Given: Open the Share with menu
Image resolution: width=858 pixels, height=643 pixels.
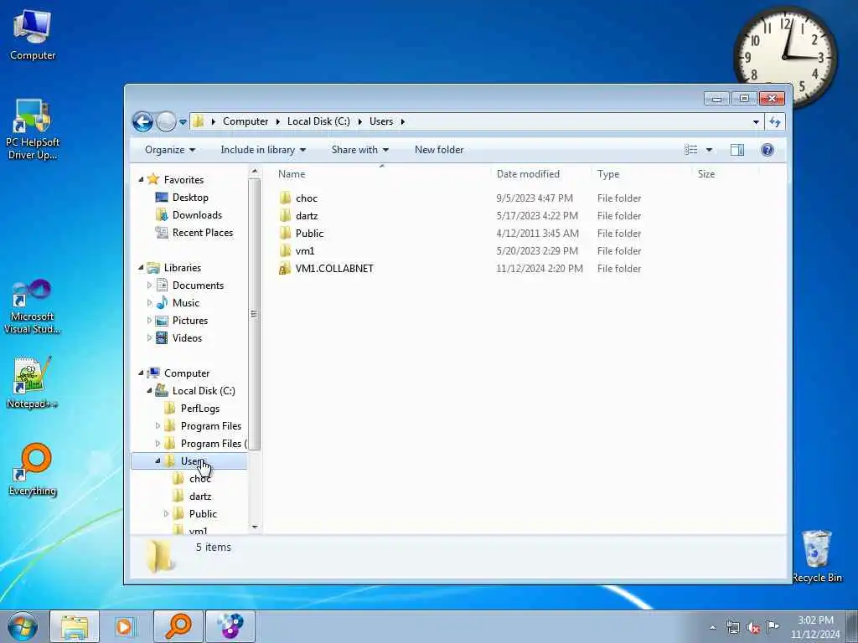Looking at the screenshot, I should tap(359, 150).
